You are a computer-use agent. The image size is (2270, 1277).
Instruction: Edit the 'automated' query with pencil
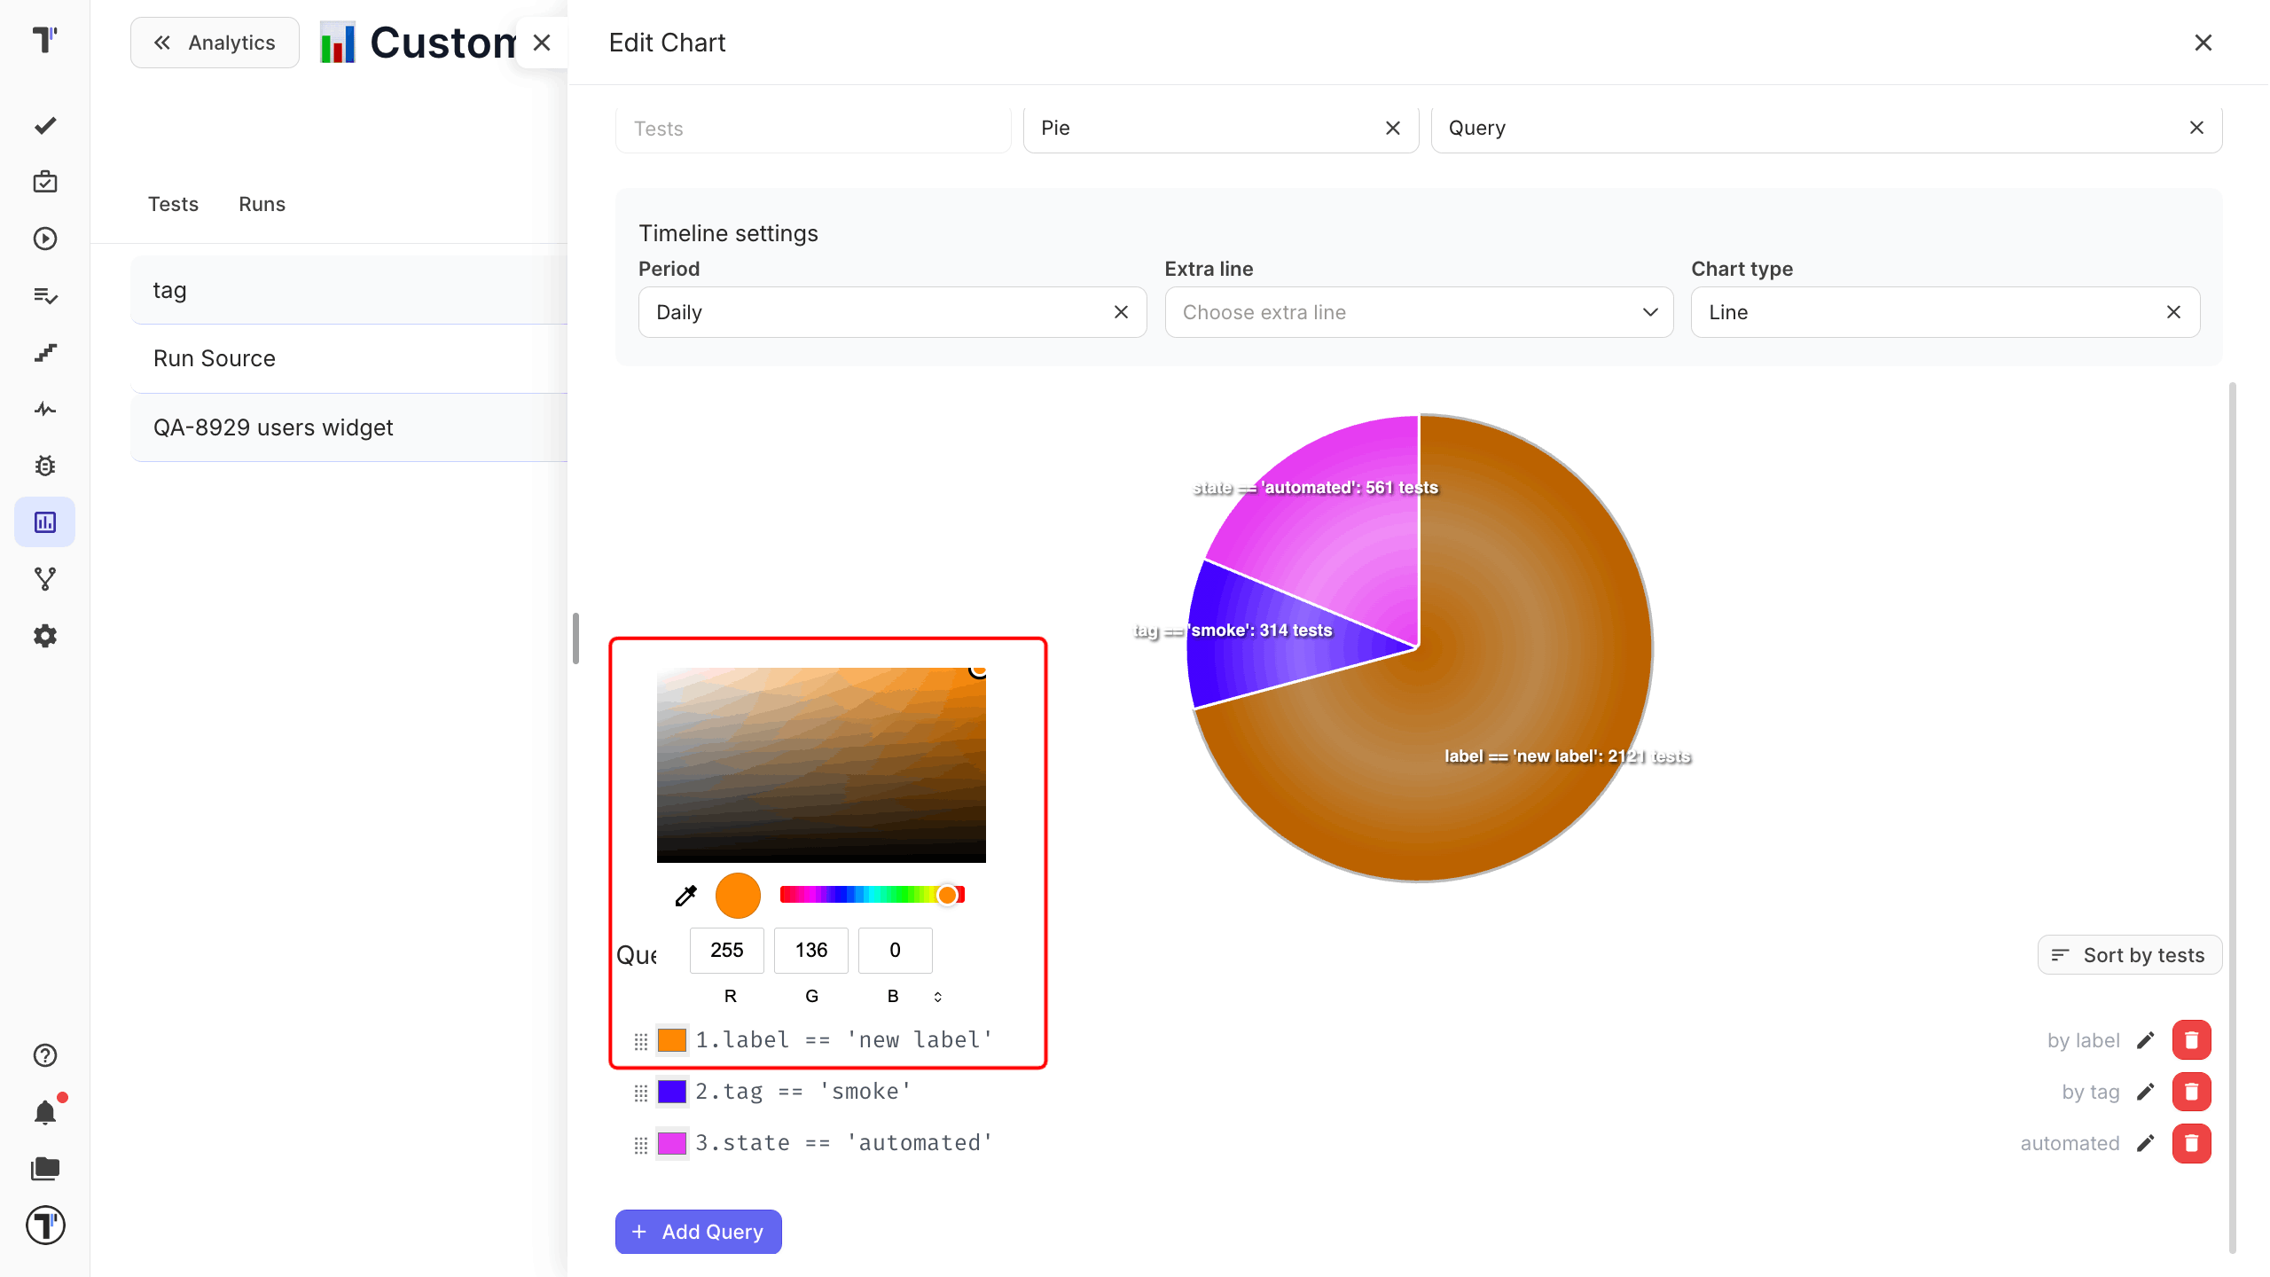click(2145, 1143)
